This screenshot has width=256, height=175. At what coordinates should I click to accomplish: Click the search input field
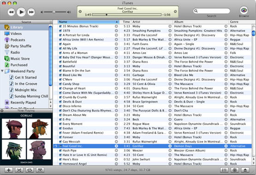pos(212,11)
